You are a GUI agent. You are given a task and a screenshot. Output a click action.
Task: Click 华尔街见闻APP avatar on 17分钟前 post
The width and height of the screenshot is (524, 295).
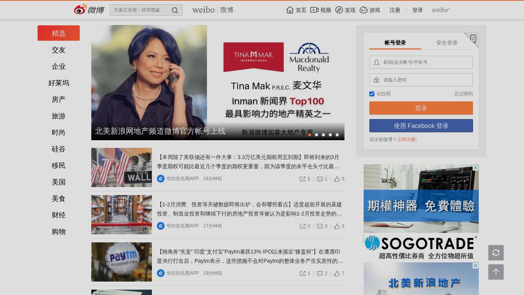[161, 226]
